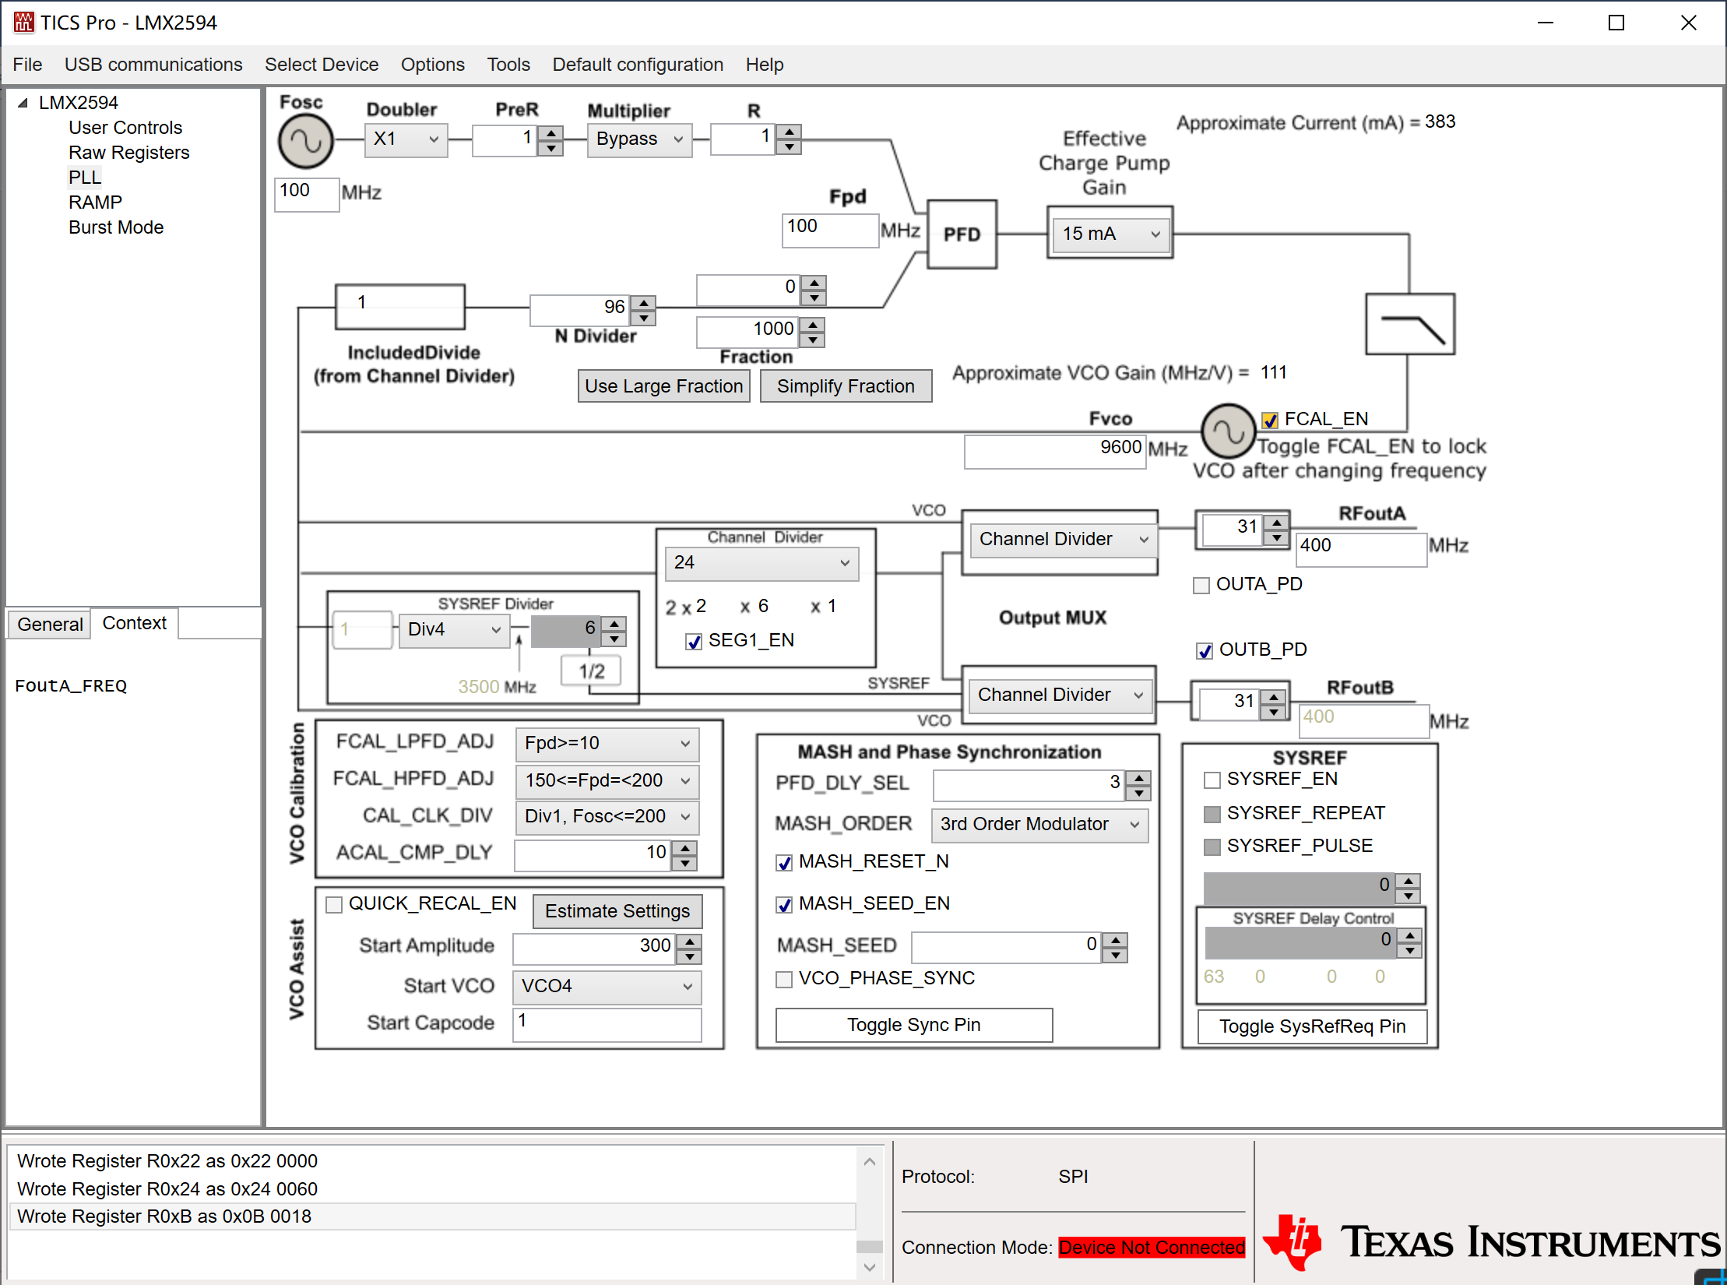
Task: Uncheck the FCAL_EN checkbox
Action: pyautogui.click(x=1269, y=421)
